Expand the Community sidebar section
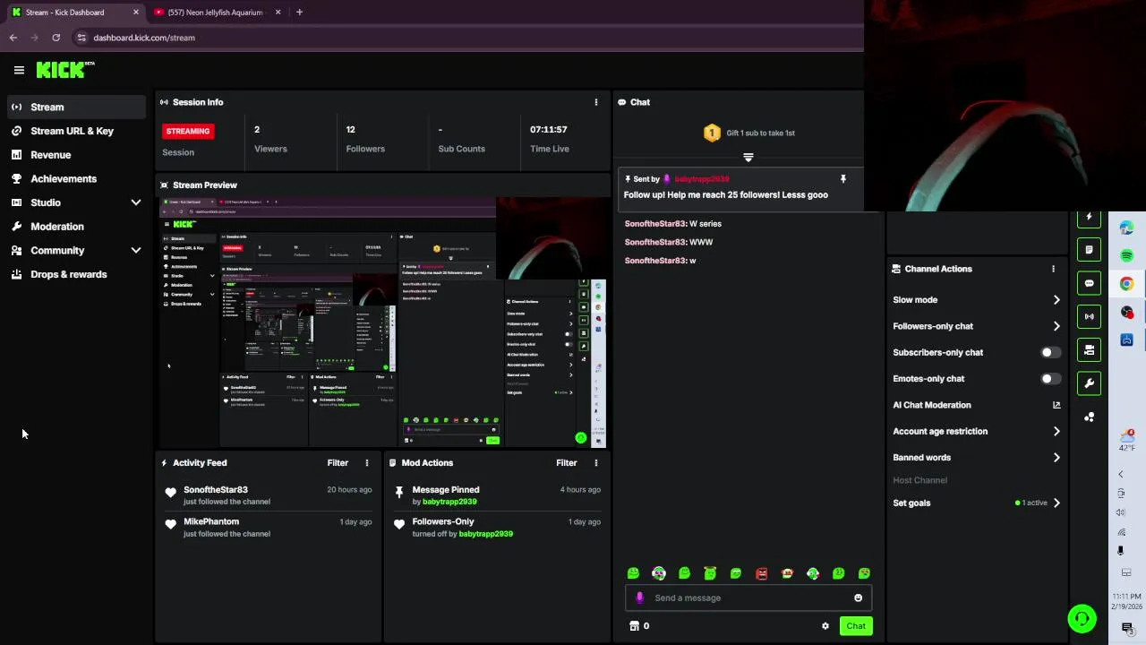 pos(136,251)
